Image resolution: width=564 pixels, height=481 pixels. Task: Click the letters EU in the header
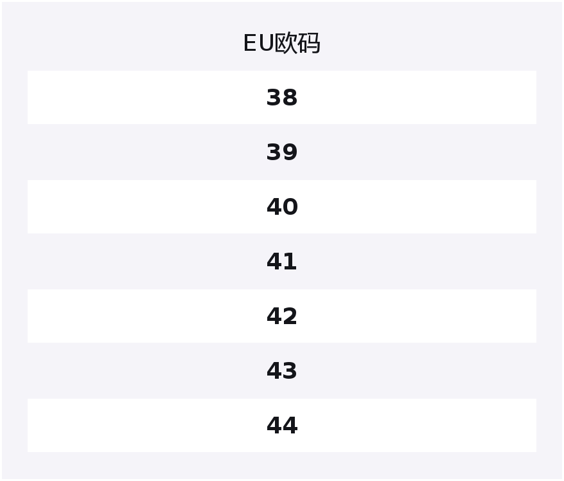pos(259,43)
